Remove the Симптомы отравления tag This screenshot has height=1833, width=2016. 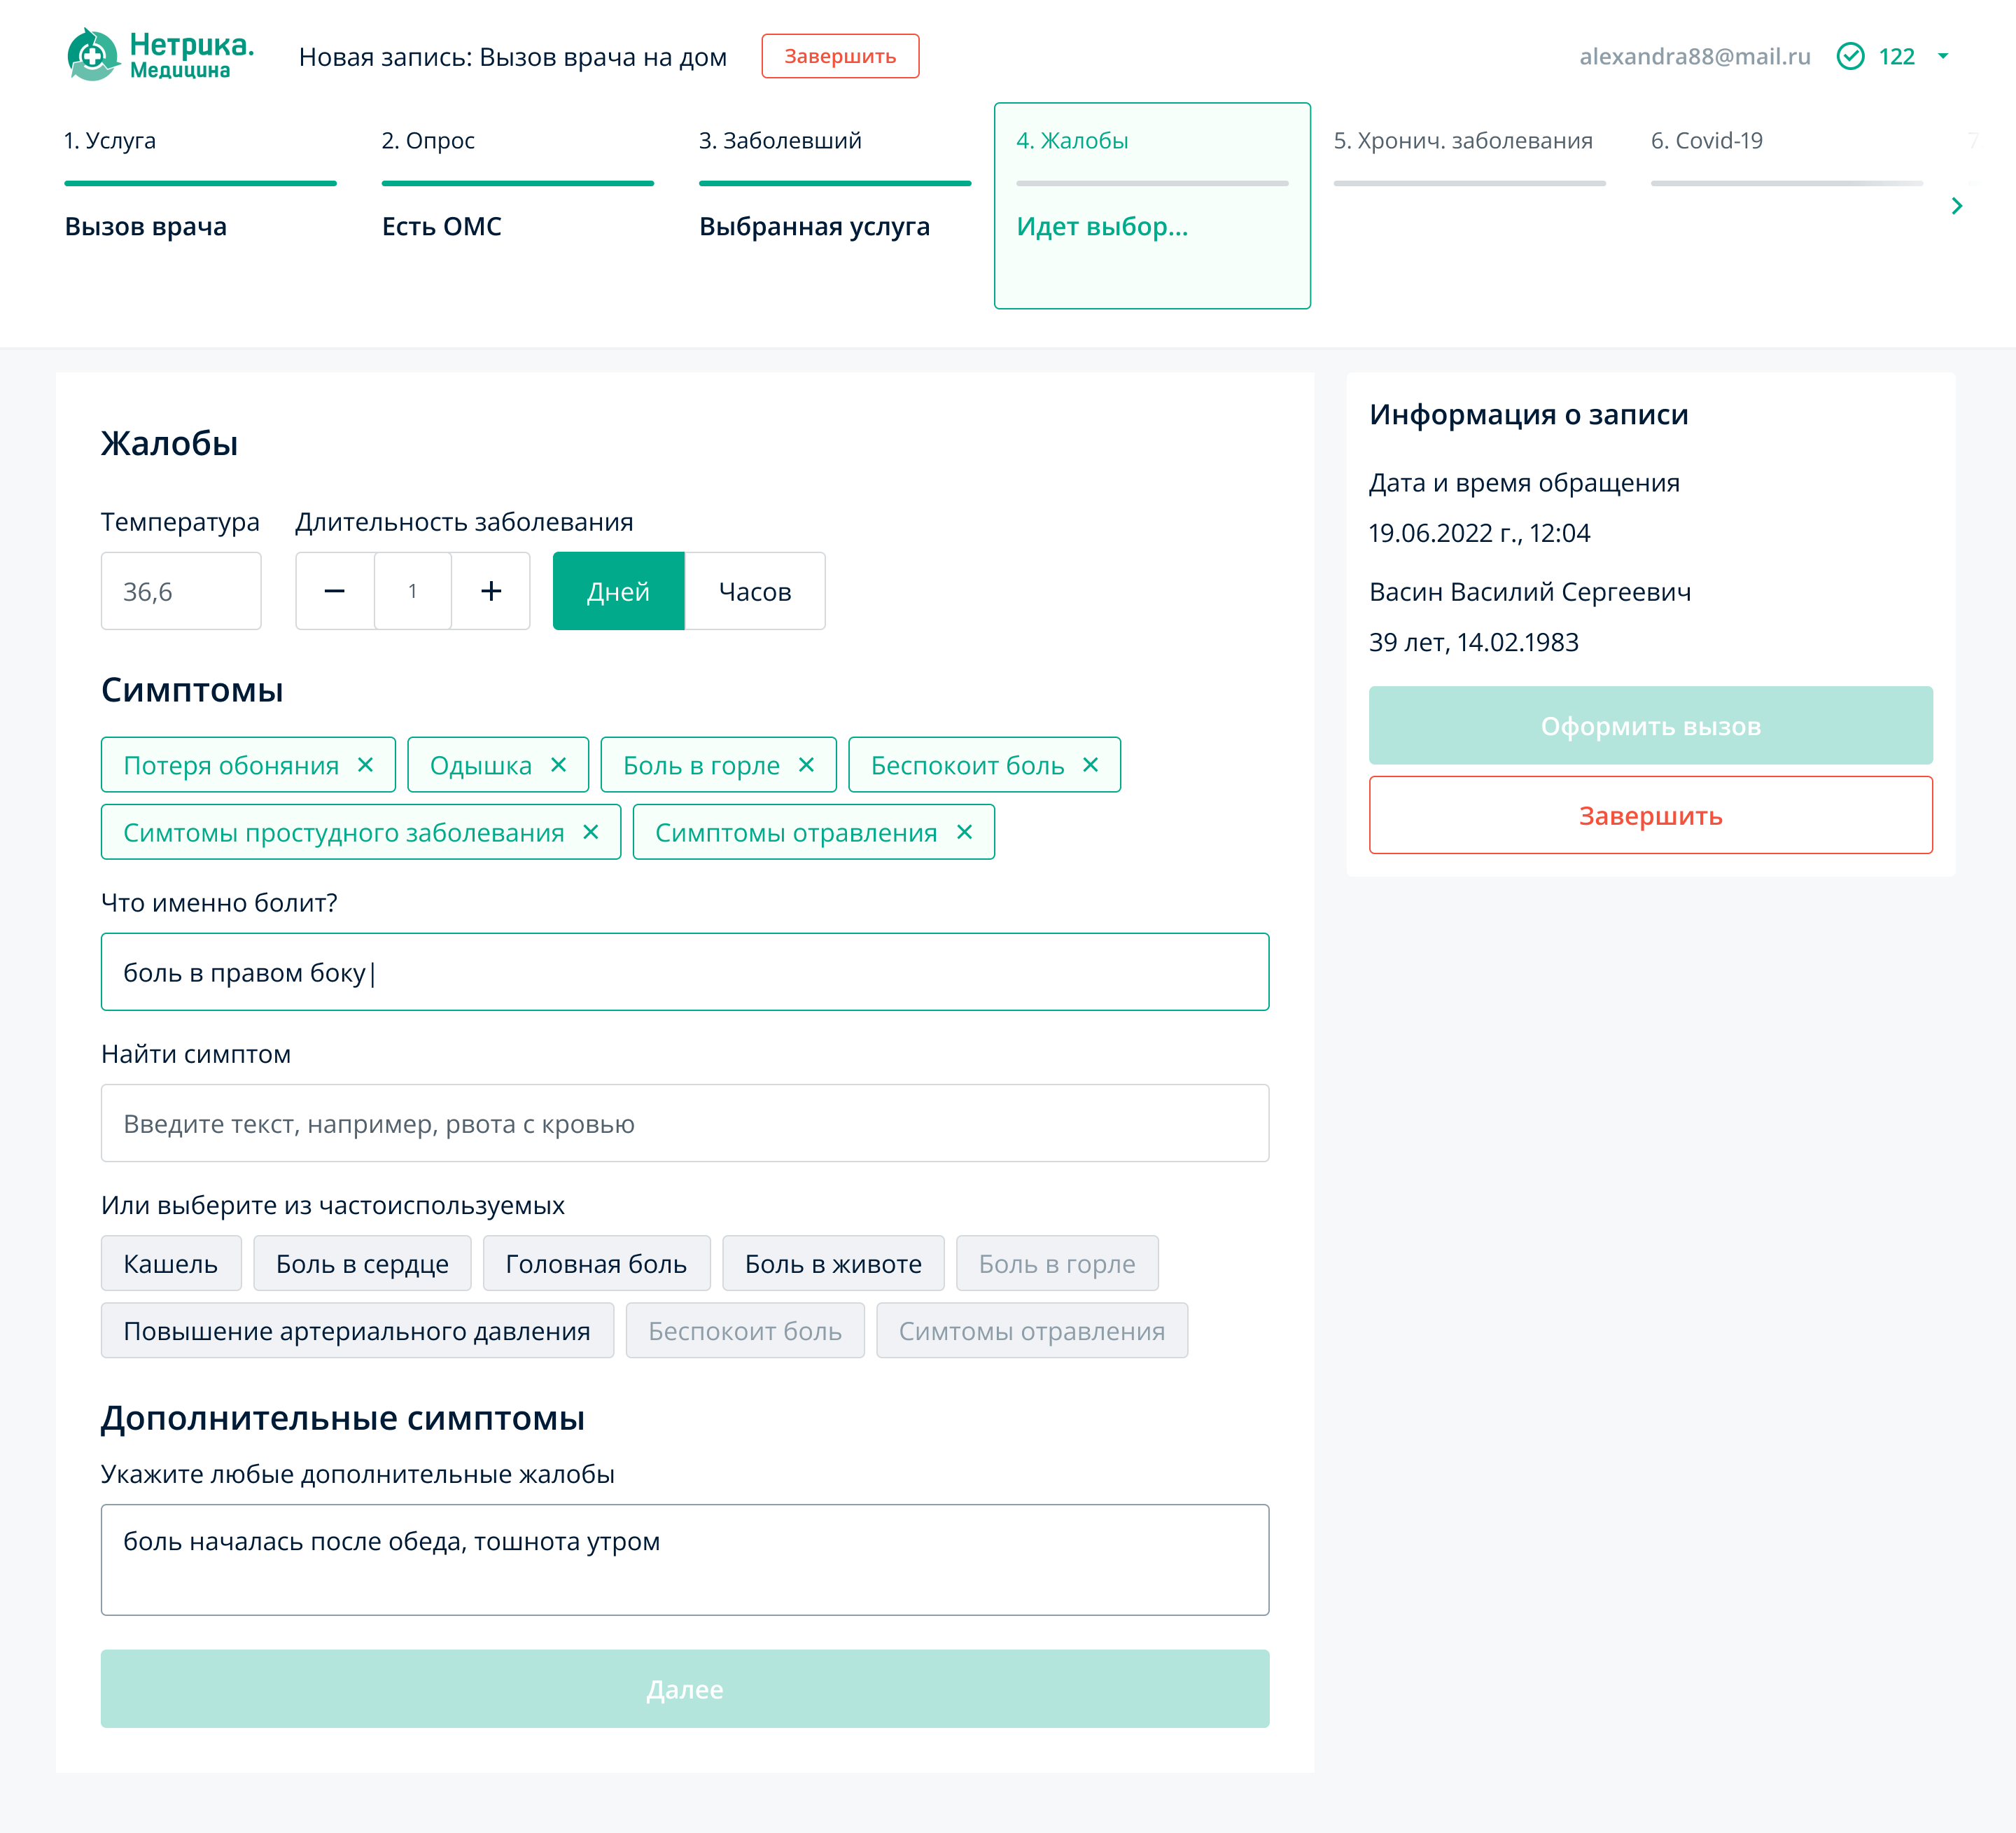click(x=965, y=832)
